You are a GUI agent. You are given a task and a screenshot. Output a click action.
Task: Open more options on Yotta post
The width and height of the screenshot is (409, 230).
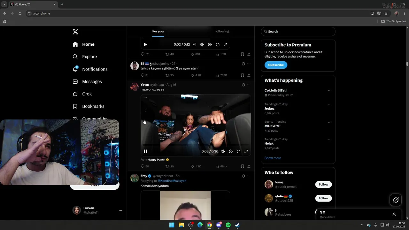(249, 85)
